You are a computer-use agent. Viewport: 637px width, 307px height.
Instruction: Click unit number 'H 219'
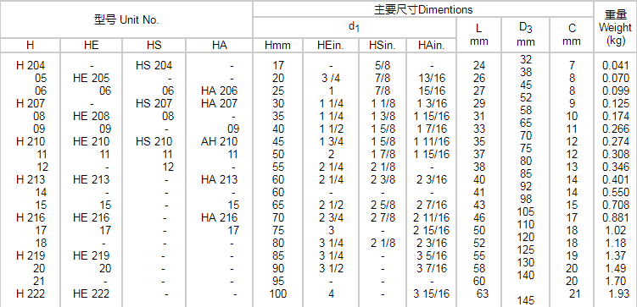point(31,256)
